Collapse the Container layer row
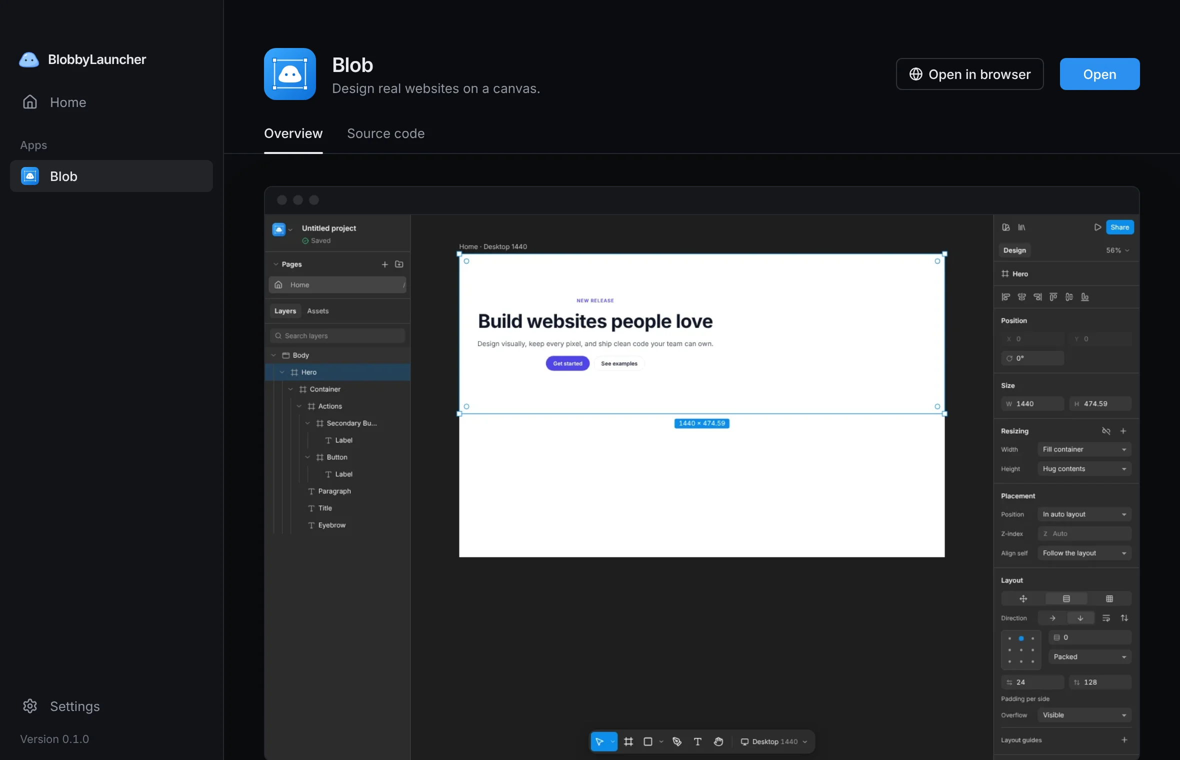 click(290, 389)
